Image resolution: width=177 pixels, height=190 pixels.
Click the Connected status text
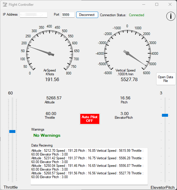click(136, 15)
